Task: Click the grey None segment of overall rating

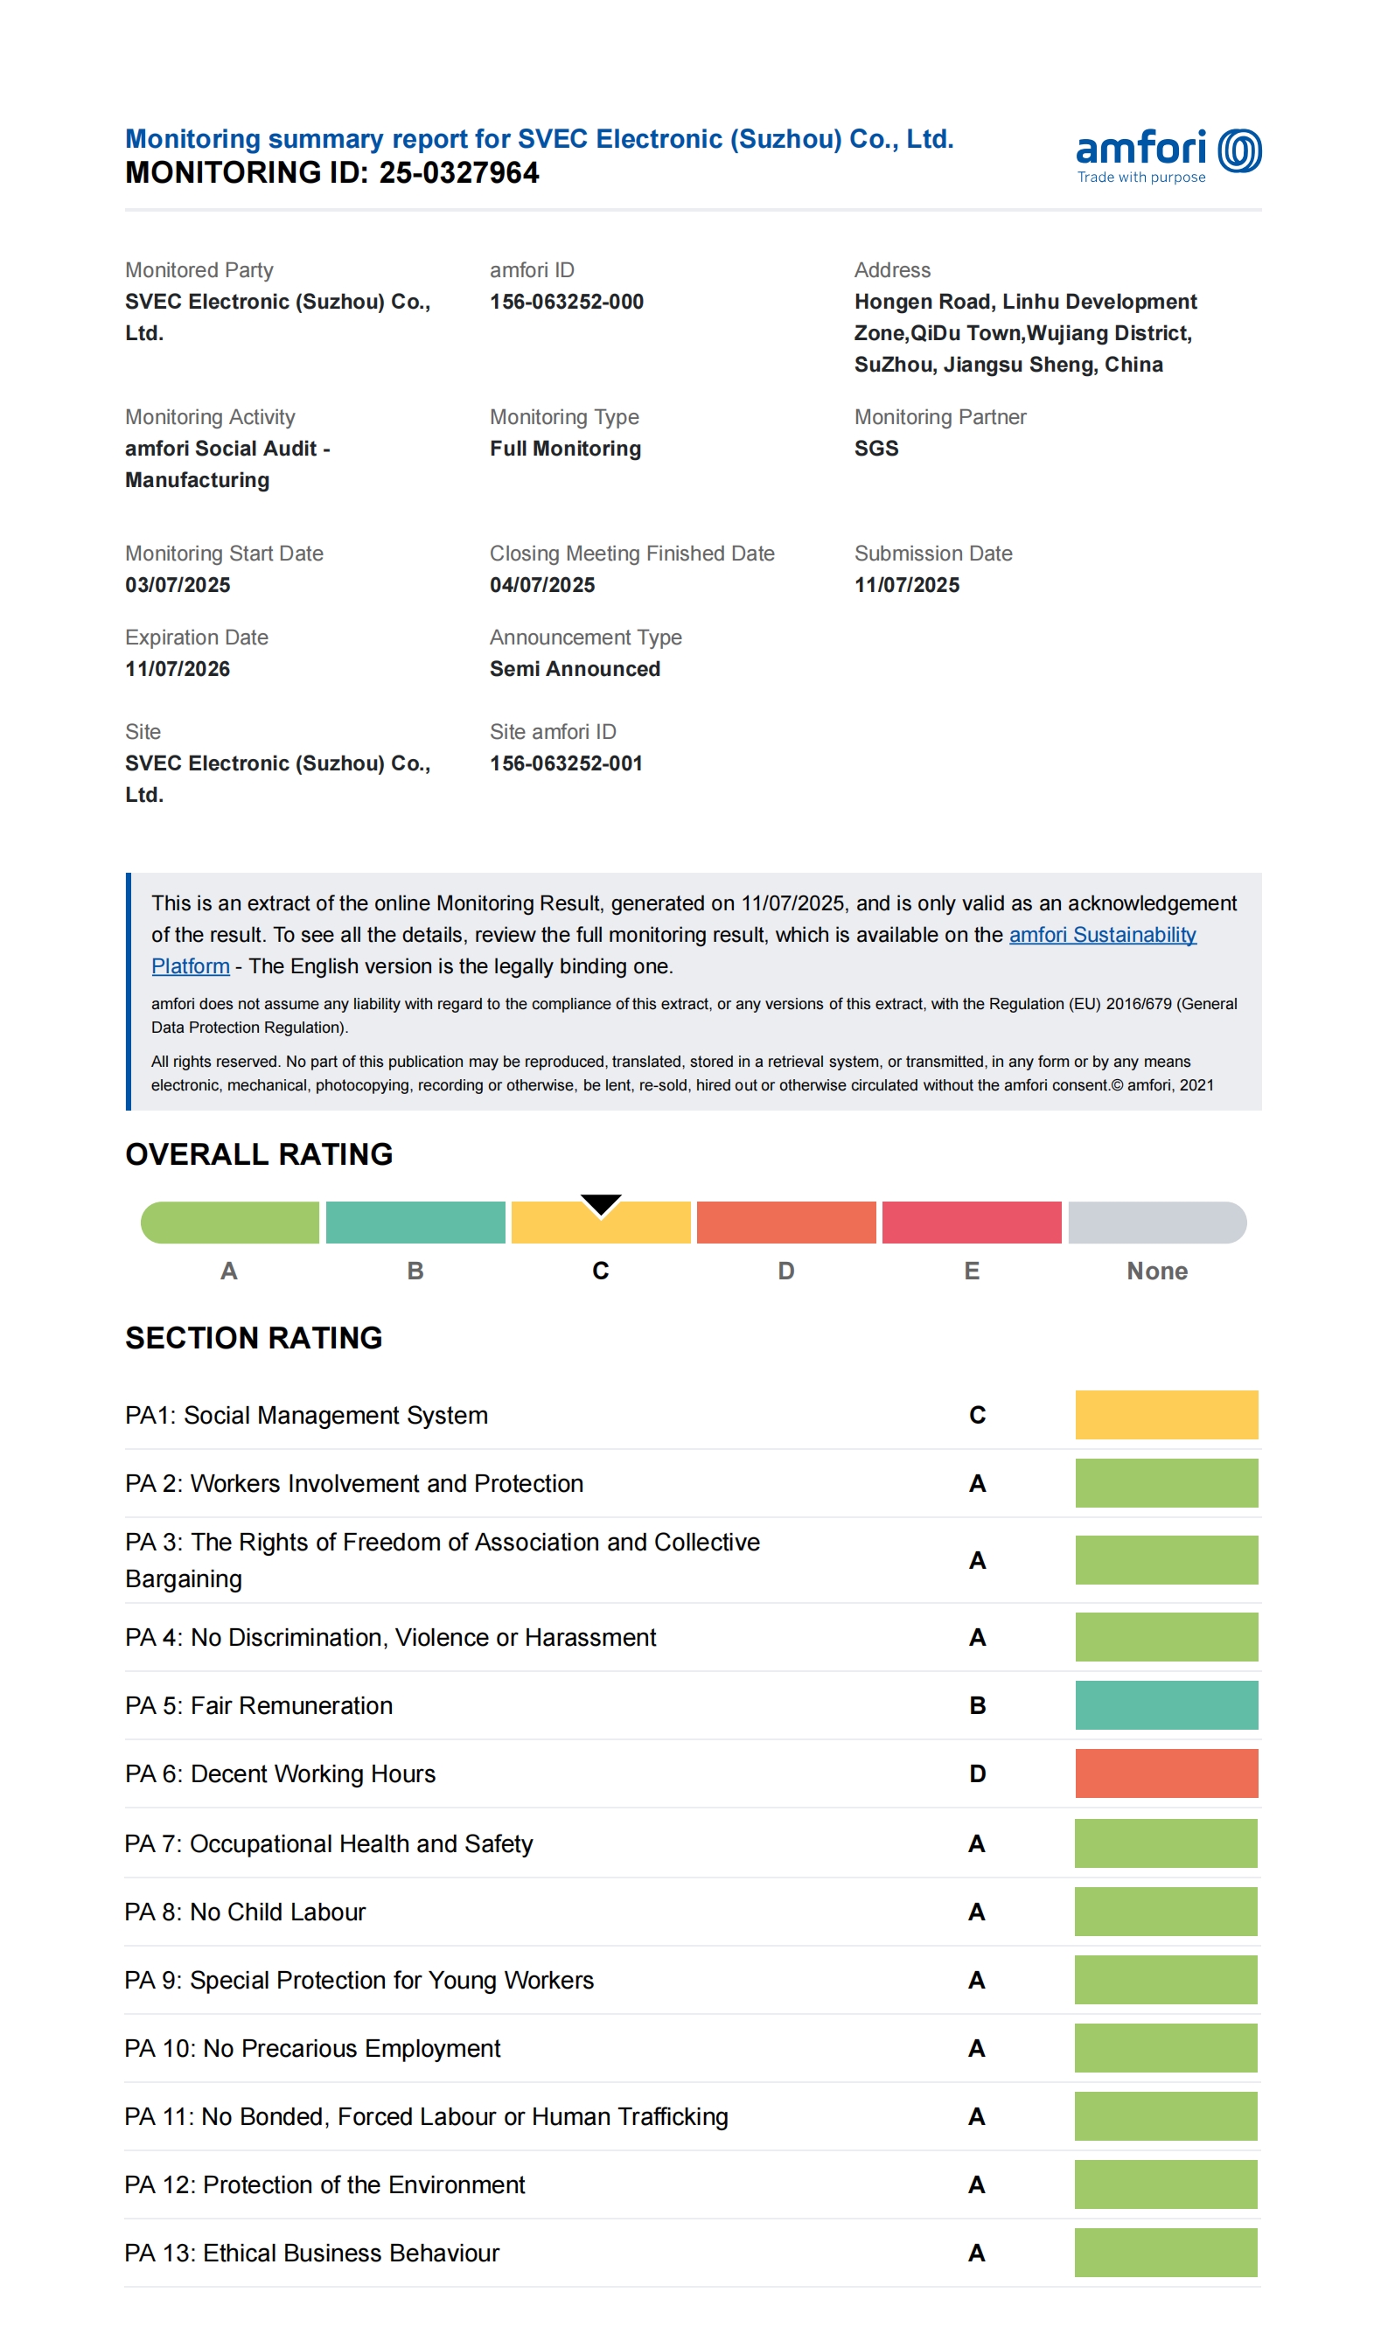Action: [1156, 1223]
